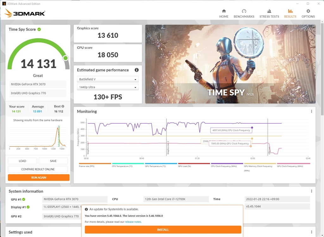Screen dimensions: 324x237
Task: Click the CPU score value 18 050
Action: (x=108, y=55)
